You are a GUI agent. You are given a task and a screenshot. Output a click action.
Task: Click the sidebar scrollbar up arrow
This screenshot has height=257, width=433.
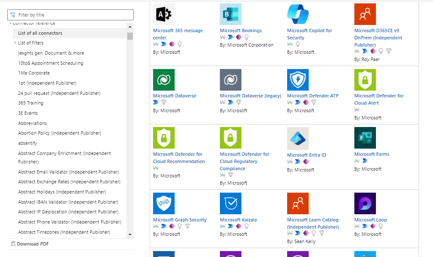[130, 27]
